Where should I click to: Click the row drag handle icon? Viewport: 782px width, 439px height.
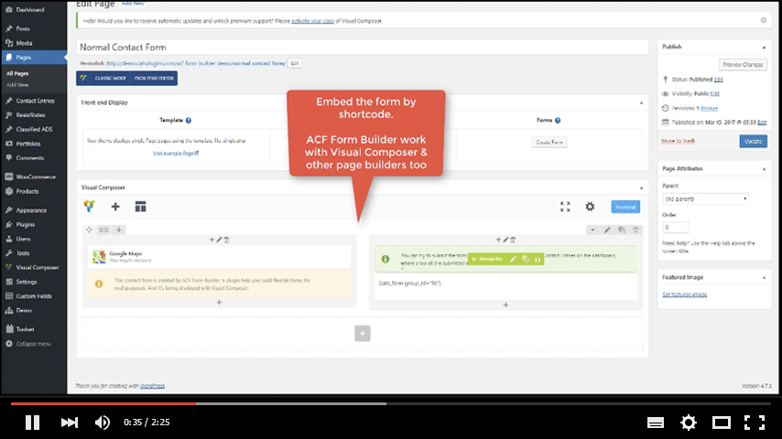point(89,230)
